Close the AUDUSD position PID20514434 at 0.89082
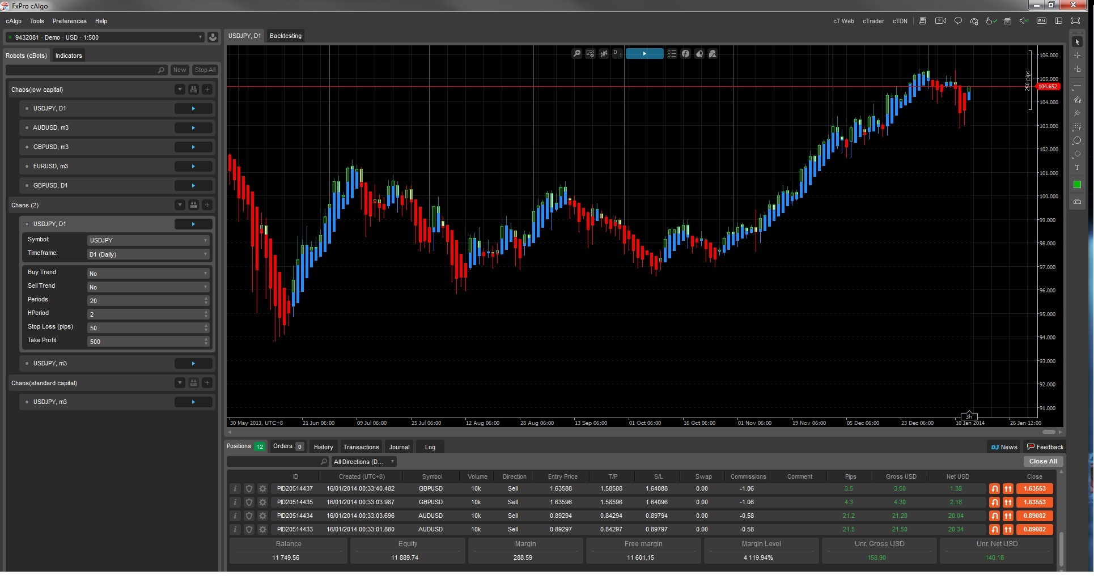The image size is (1094, 579). click(1034, 516)
